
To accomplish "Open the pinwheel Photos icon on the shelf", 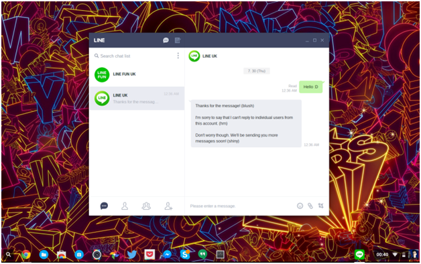I will click(x=115, y=255).
